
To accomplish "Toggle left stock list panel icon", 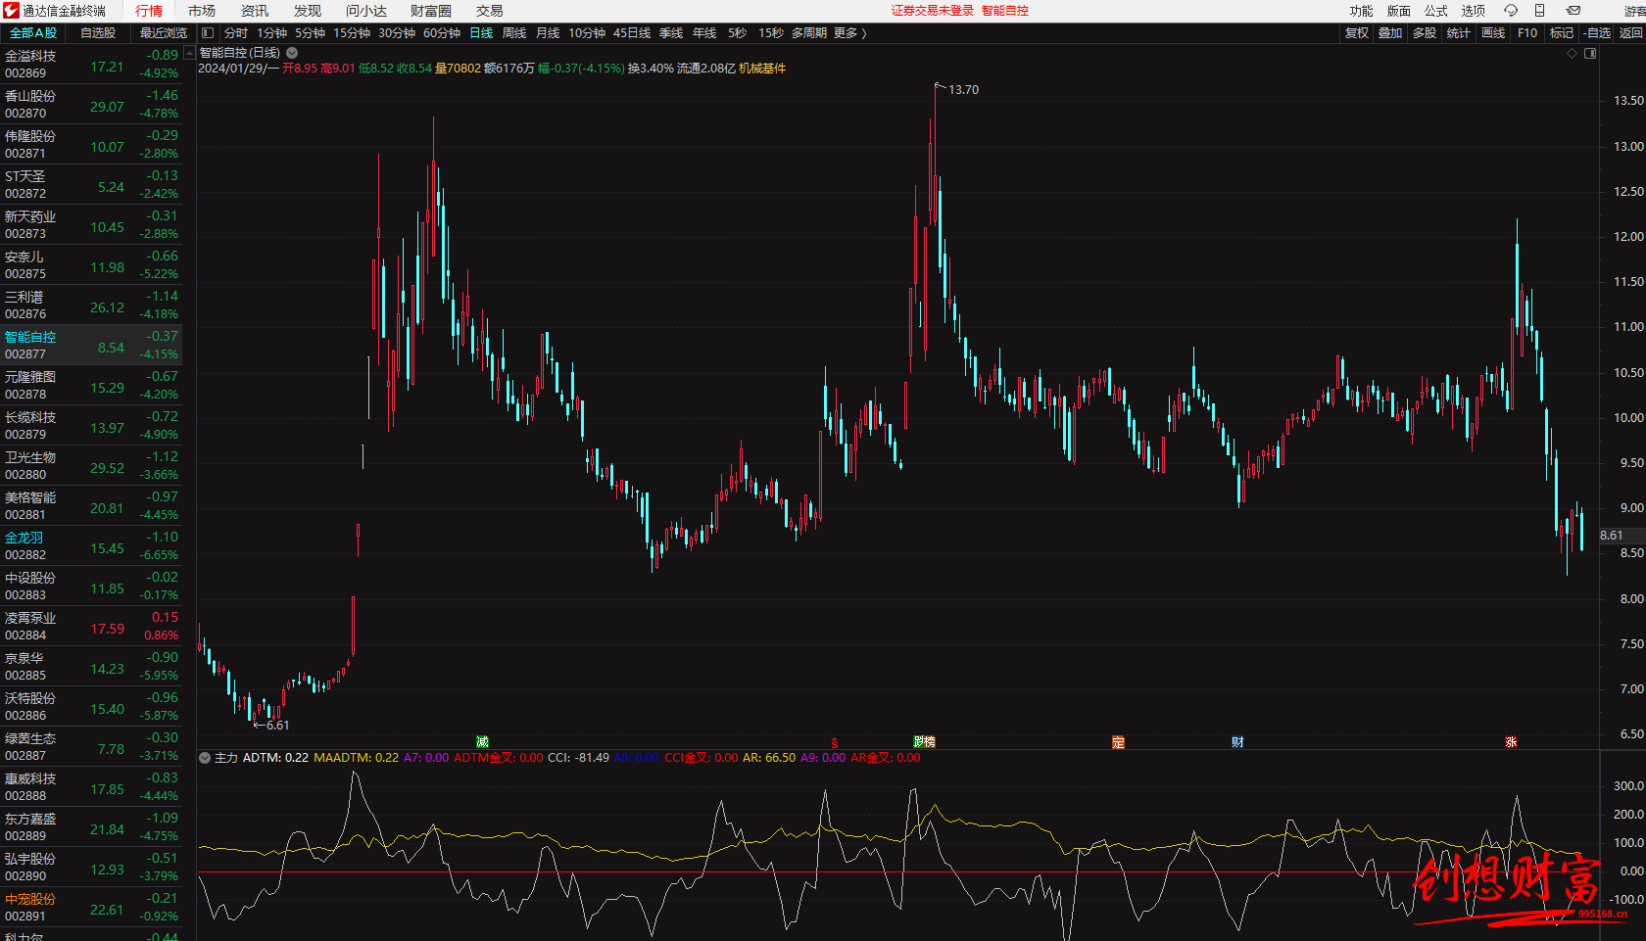I will (208, 33).
